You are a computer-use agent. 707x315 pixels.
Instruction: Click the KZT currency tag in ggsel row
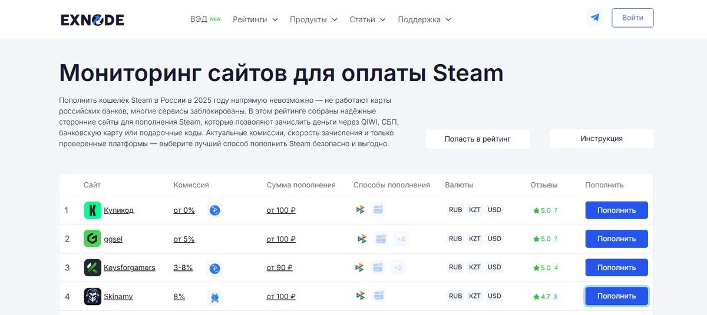pyautogui.click(x=475, y=239)
